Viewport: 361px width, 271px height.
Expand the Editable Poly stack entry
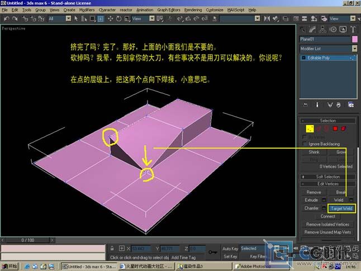click(x=303, y=58)
